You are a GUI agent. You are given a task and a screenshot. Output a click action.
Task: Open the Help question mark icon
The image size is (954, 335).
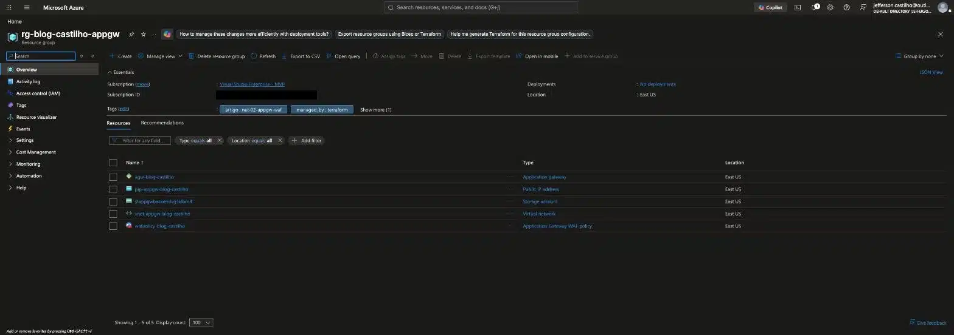pos(846,7)
